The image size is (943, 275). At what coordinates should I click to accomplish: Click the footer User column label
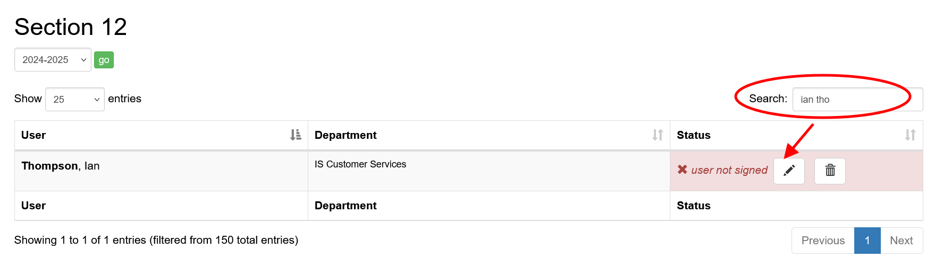33,206
